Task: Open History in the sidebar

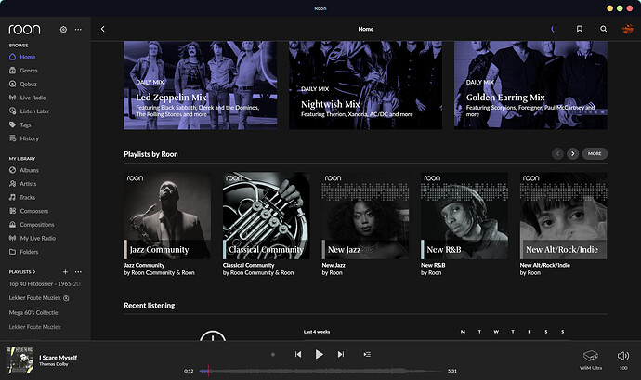Action: [30, 138]
